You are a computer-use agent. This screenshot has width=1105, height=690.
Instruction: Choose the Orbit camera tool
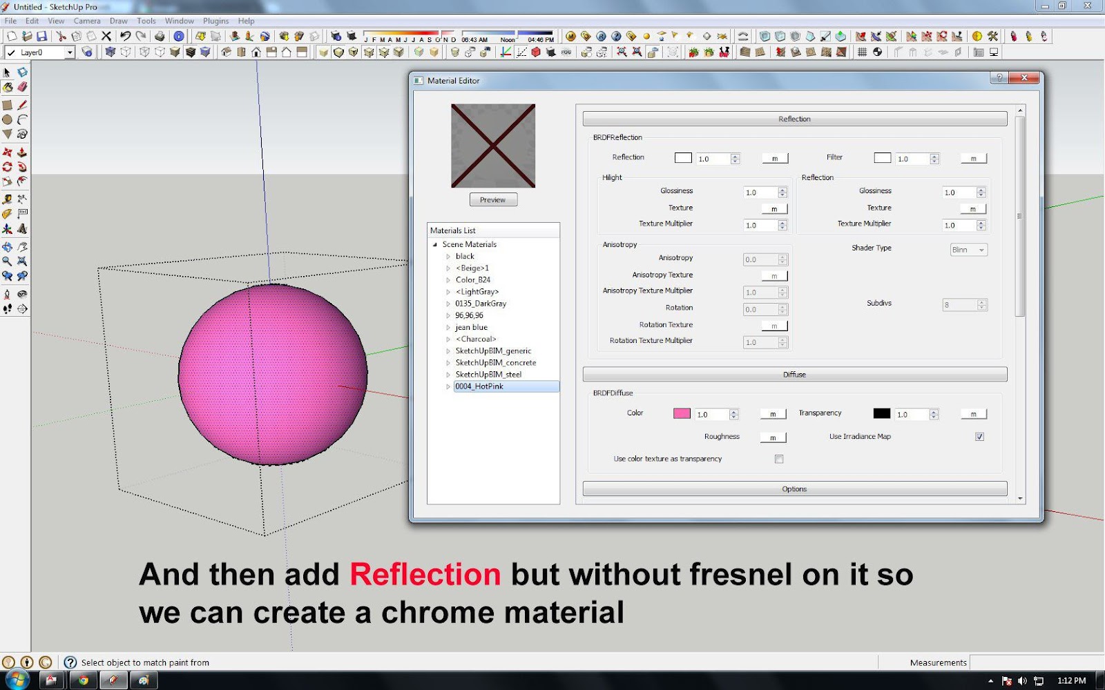point(7,246)
